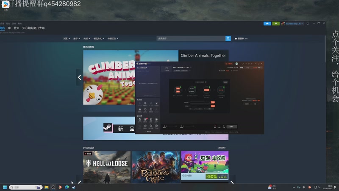Click the eye-shaped tool icon in bottom row
Viewport: 339px width, 191px height.
145,126
